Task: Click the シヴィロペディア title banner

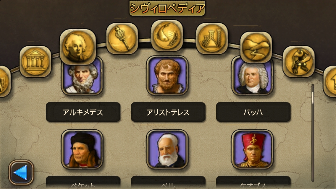Action: click(x=167, y=8)
